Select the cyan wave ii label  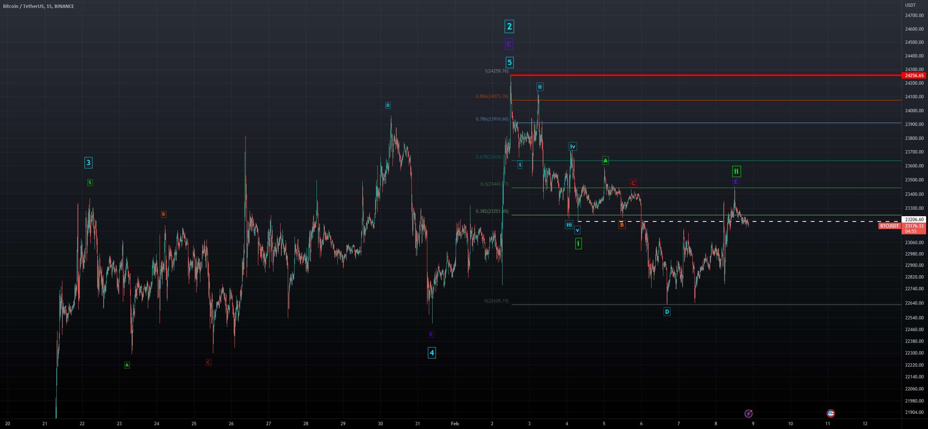coord(540,87)
